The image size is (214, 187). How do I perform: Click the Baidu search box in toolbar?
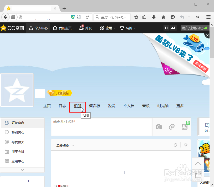tap(112, 17)
